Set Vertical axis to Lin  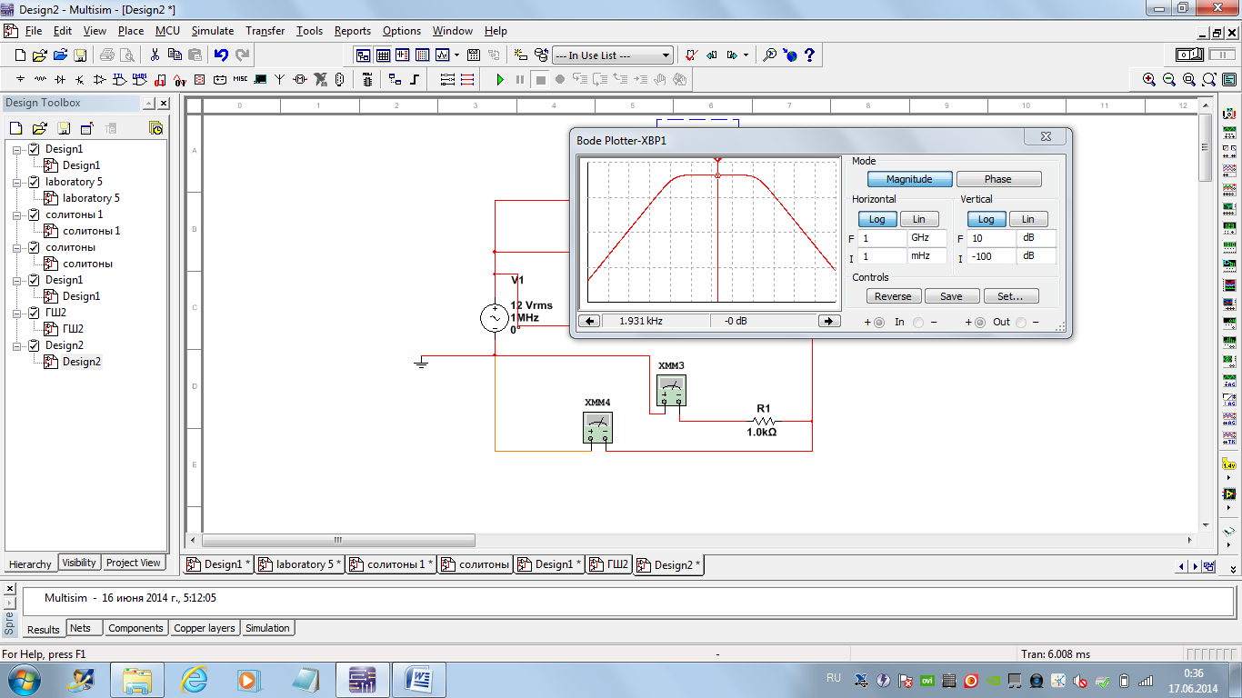tap(1028, 219)
